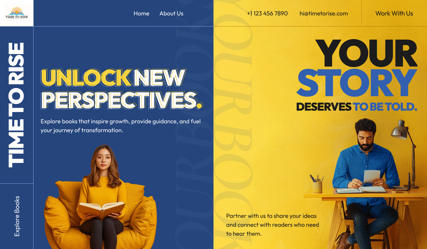The image size is (427, 249).
Task: Click the Time To Rise sun logo
Action: click(17, 13)
